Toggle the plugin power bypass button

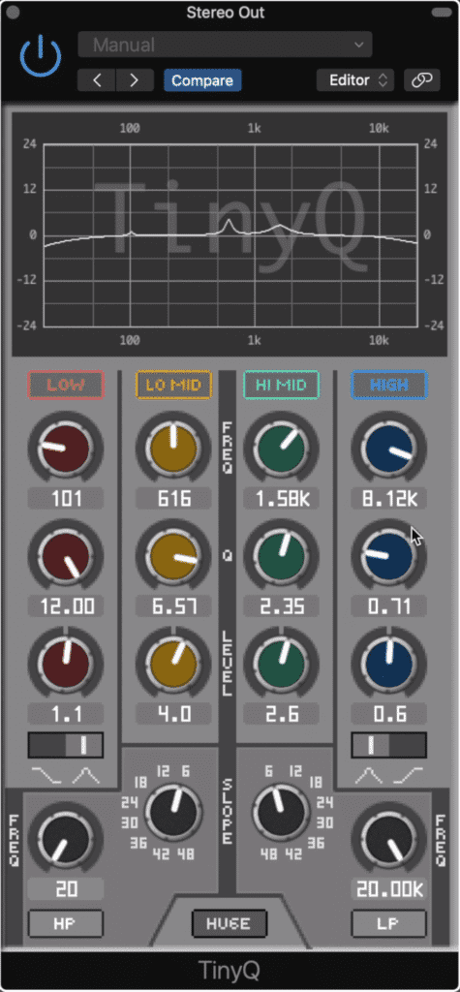coord(41,55)
